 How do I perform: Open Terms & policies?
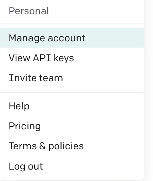(x=72, y=146)
